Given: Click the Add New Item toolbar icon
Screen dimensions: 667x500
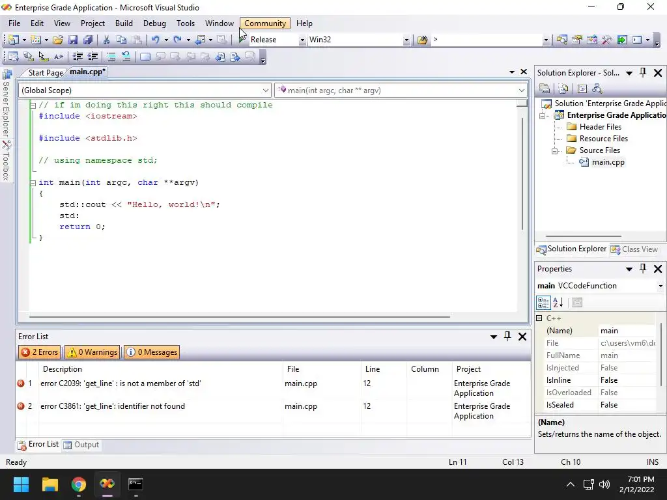Looking at the screenshot, I should click(x=36, y=40).
